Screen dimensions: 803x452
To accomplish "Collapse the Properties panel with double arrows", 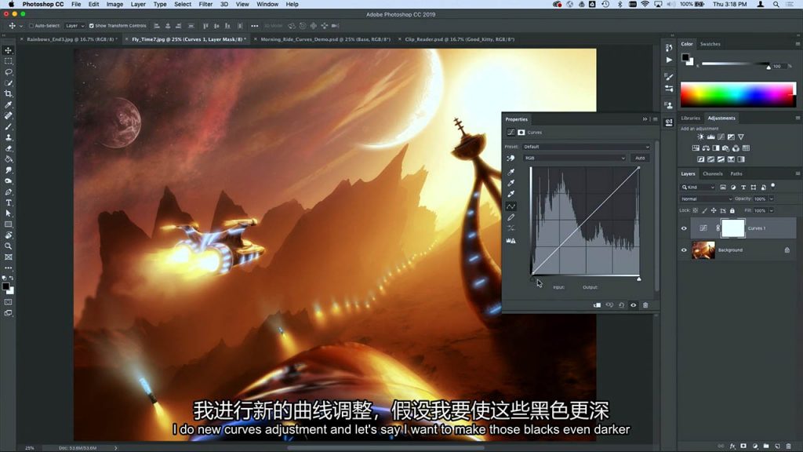I will coord(645,119).
